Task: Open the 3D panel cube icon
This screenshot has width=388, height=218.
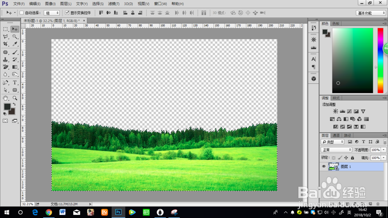Action: click(x=314, y=79)
